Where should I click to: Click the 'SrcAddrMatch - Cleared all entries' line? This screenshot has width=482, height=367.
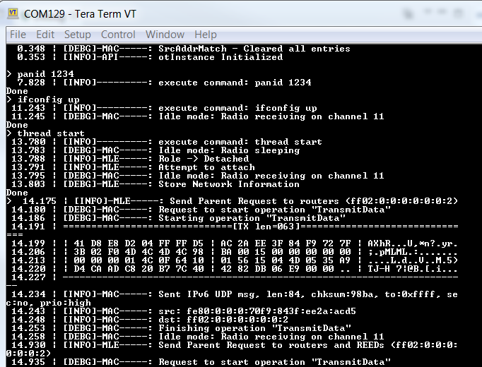click(254, 49)
